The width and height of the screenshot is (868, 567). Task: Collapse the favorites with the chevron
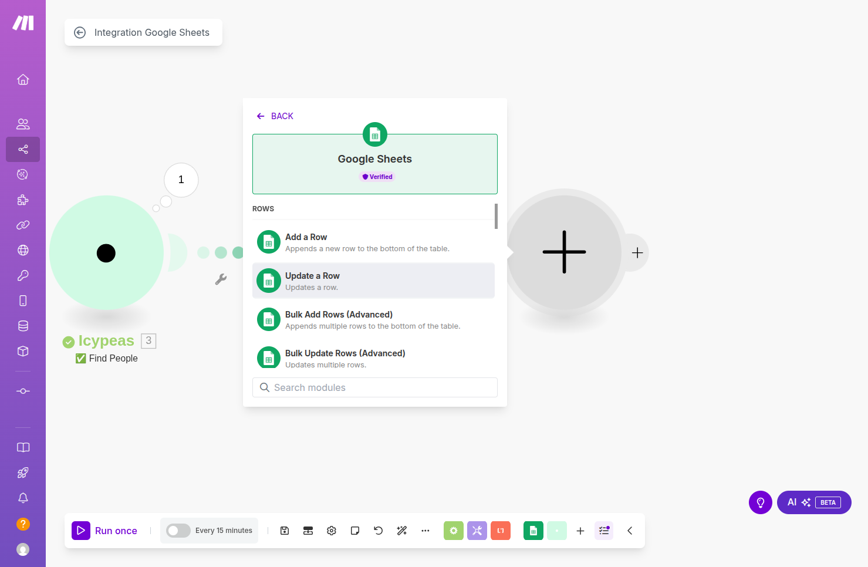tap(630, 531)
